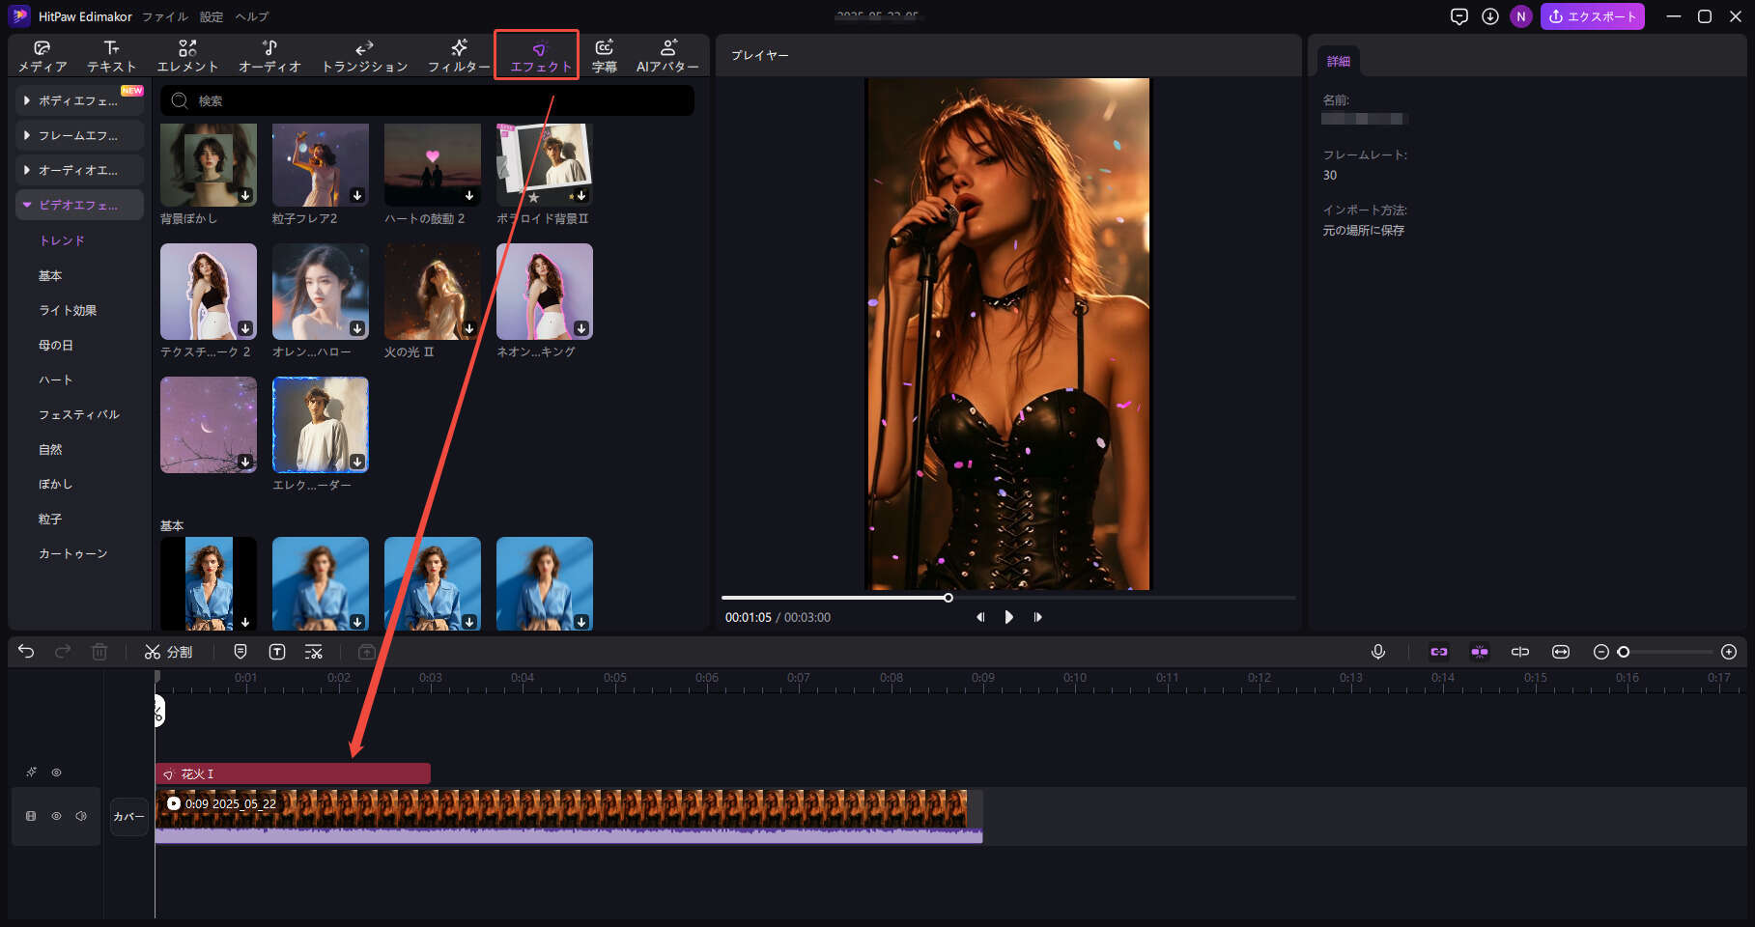Select the ハートの鼓動 2 effect thumbnail
Viewport: 1755px width, 927px height.
433,164
